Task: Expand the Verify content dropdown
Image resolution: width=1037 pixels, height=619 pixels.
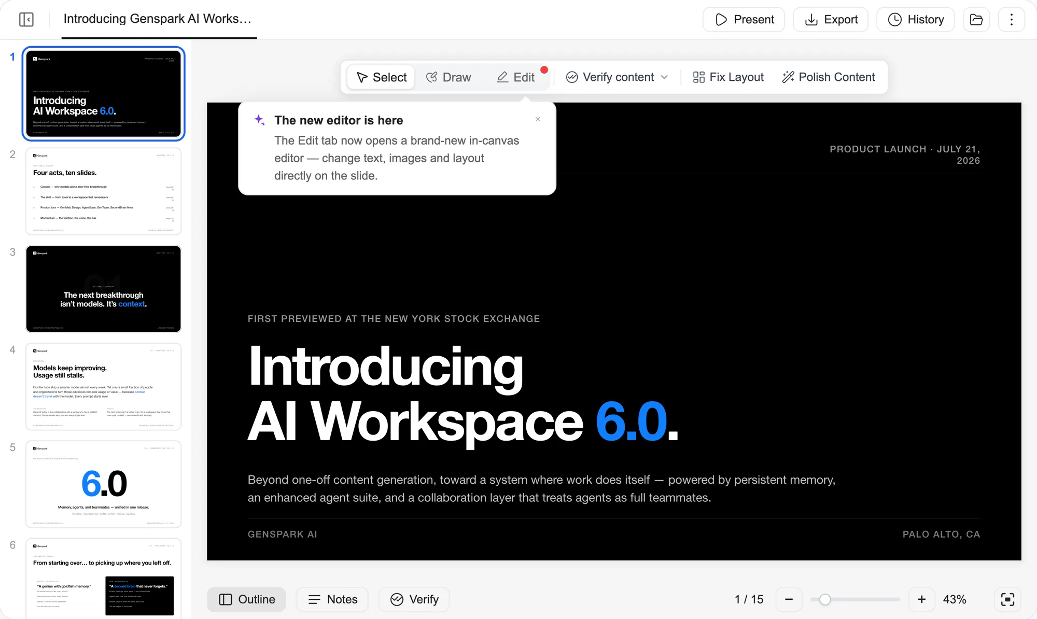Action: click(617, 77)
